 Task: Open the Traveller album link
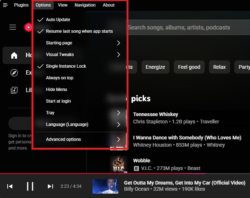[x=209, y=122]
